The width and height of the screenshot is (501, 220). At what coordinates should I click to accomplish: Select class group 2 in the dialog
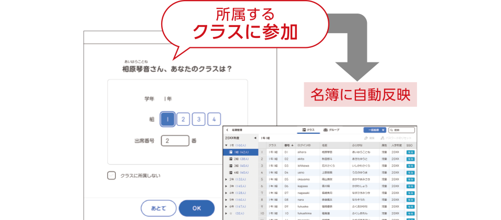[183, 119]
